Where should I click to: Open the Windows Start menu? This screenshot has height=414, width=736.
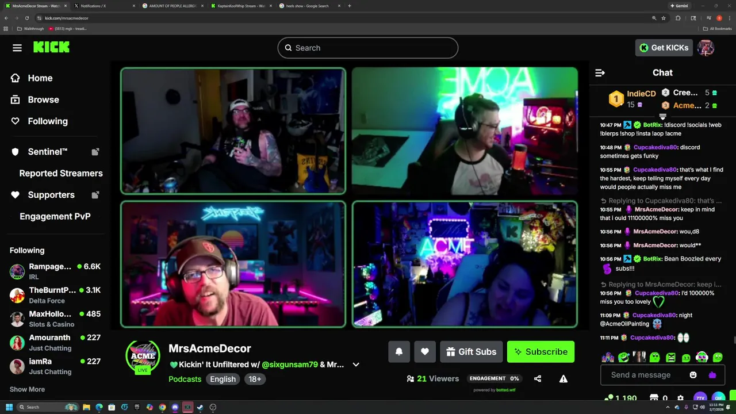pos(9,407)
